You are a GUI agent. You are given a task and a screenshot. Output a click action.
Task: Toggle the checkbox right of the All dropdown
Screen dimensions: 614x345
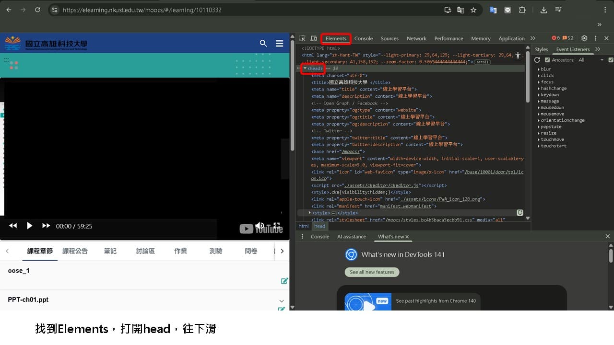click(x=611, y=60)
